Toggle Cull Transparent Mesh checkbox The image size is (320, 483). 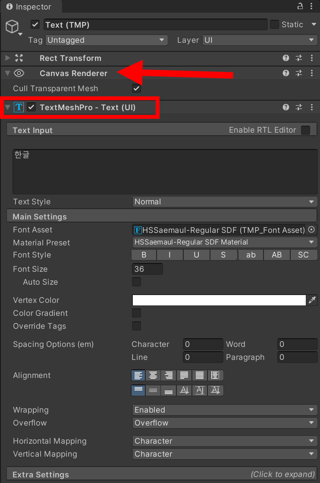click(136, 89)
